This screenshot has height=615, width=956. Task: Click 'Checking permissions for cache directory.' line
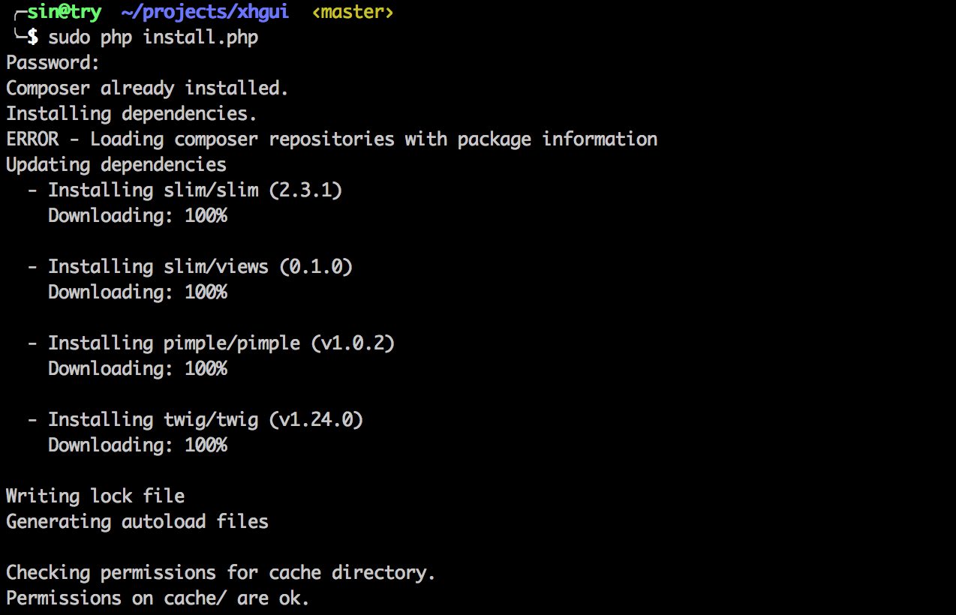coord(221,573)
